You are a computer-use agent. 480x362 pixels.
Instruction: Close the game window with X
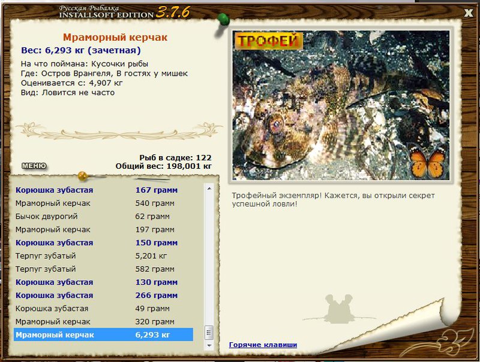[469, 13]
